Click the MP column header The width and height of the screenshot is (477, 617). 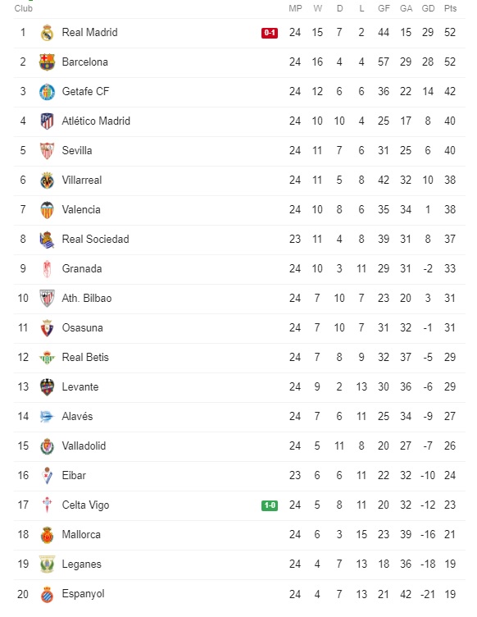pyautogui.click(x=295, y=8)
